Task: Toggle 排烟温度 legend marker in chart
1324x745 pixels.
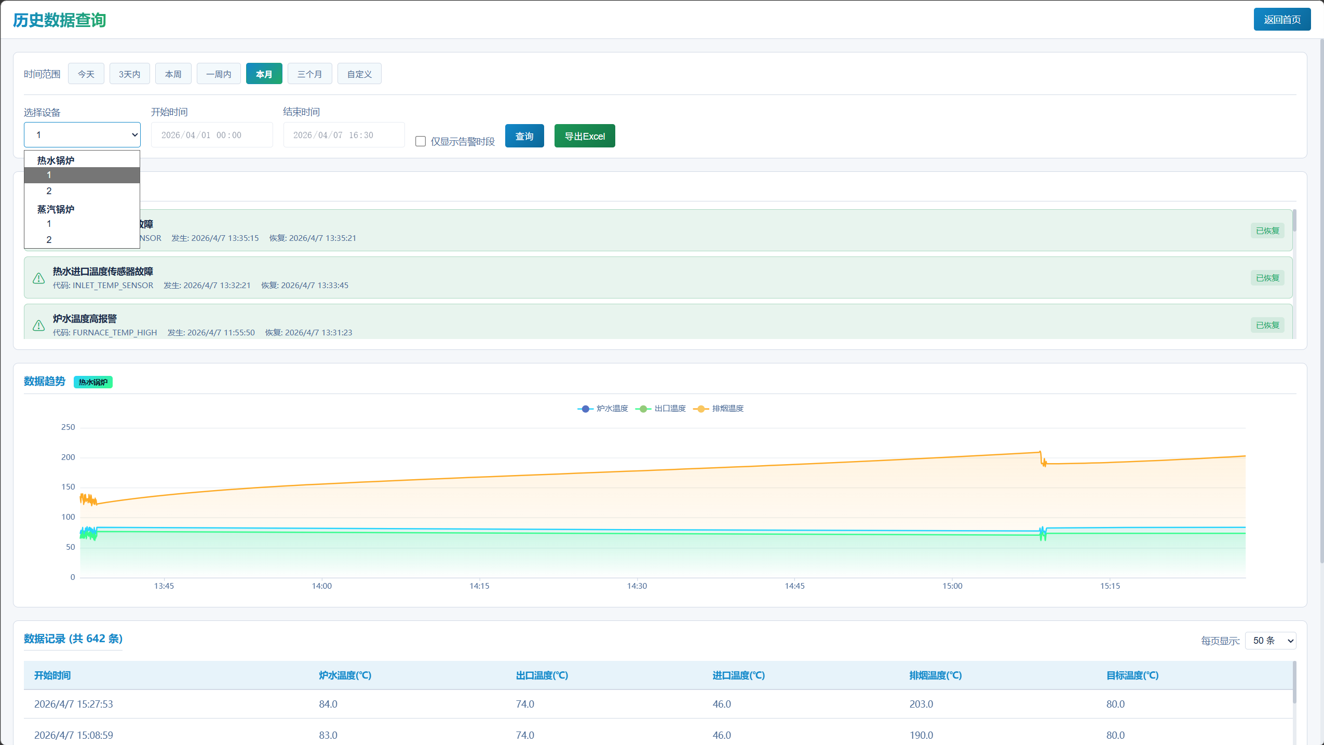Action: (701, 409)
